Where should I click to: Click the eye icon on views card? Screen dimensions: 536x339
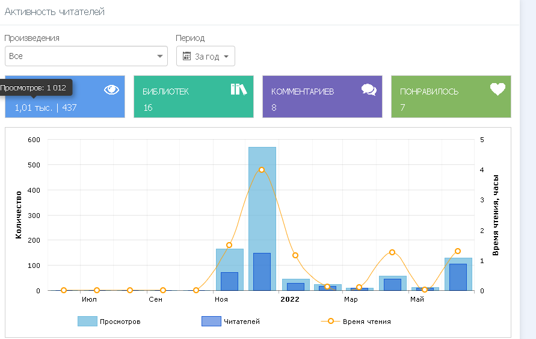click(x=111, y=90)
